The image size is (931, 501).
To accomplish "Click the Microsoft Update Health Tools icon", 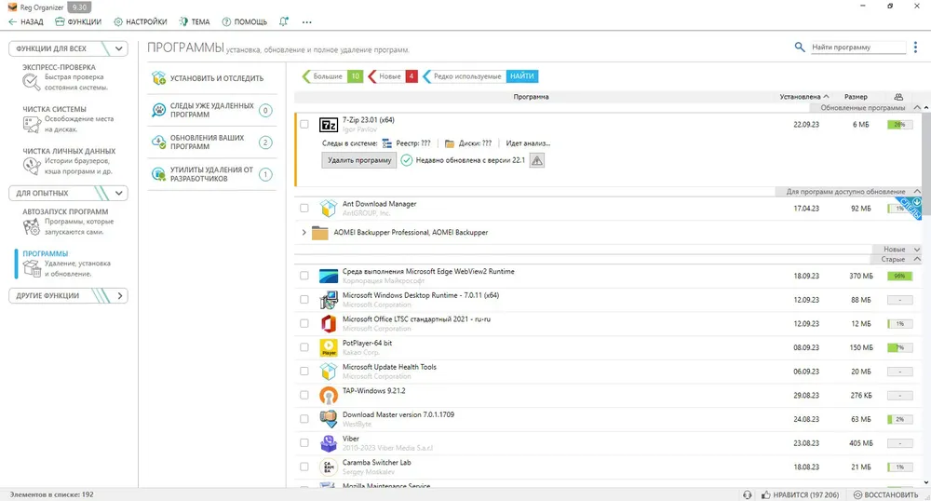I will click(x=329, y=371).
